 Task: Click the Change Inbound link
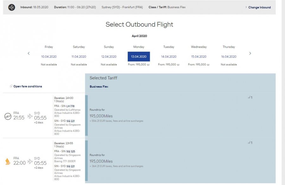(259, 7)
